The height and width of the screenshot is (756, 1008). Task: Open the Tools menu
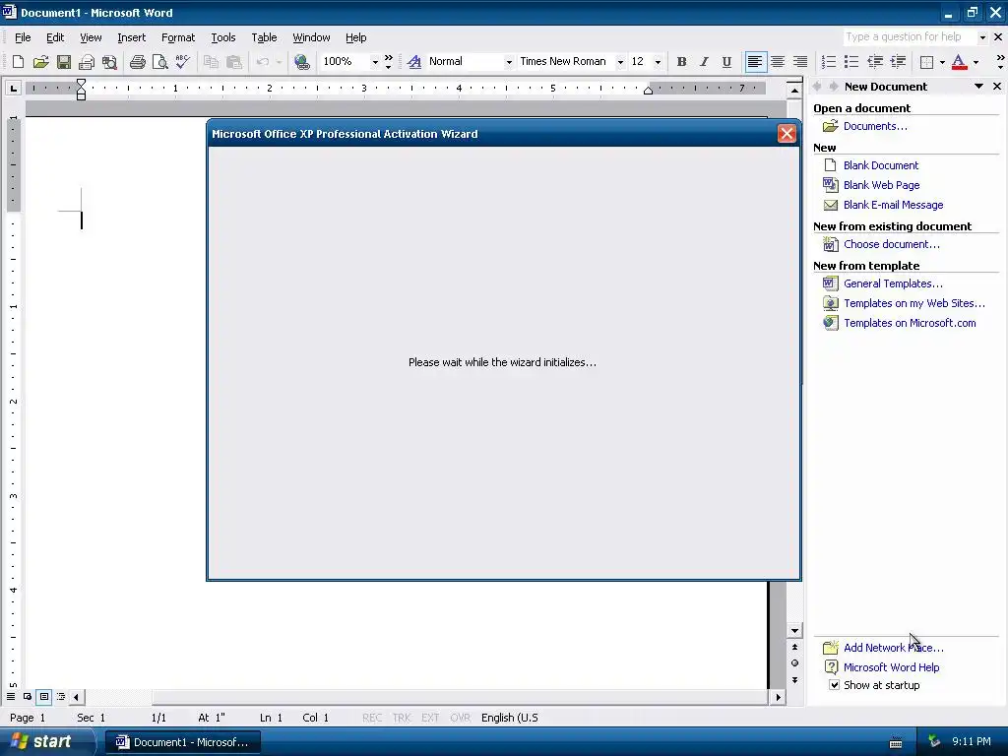point(223,37)
